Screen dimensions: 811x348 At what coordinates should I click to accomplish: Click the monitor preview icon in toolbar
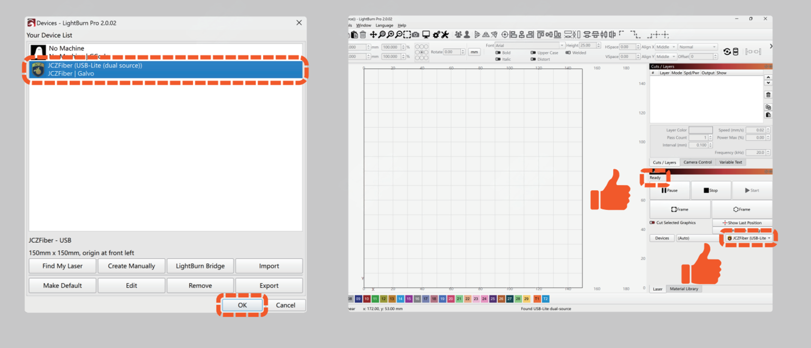[x=426, y=35]
